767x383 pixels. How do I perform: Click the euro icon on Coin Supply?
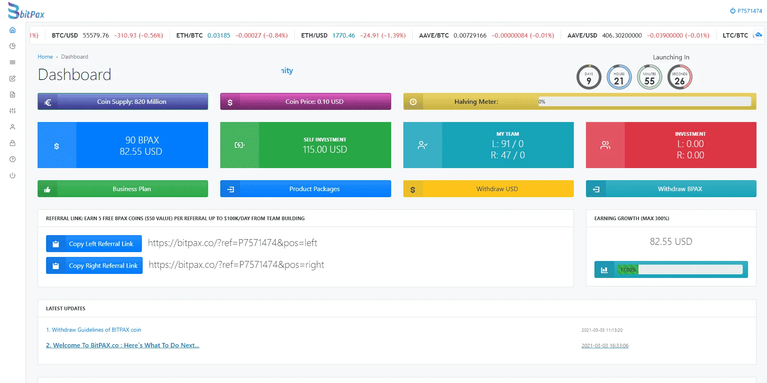click(48, 102)
